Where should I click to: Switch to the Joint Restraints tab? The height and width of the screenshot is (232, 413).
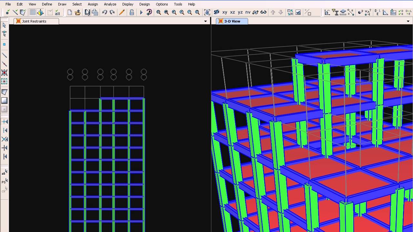[36, 21]
